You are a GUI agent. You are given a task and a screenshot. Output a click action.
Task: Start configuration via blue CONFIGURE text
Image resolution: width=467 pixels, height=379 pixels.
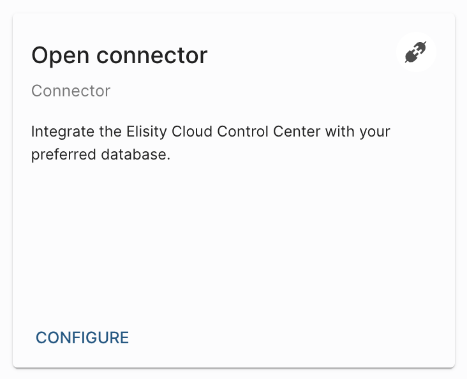82,338
